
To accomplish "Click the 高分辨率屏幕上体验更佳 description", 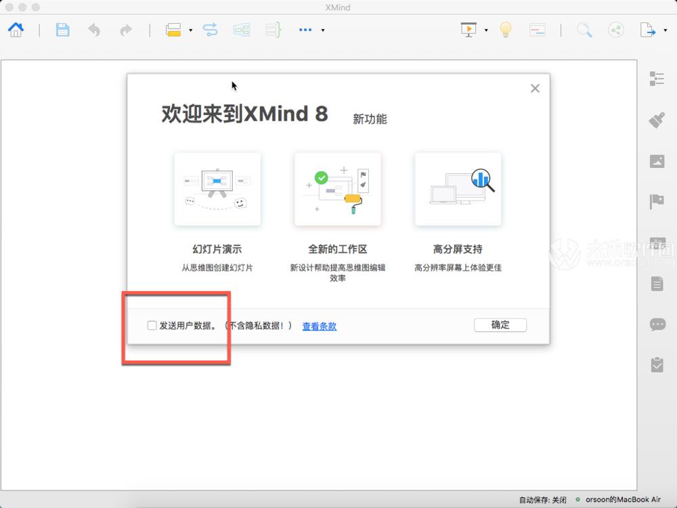I will click(458, 268).
